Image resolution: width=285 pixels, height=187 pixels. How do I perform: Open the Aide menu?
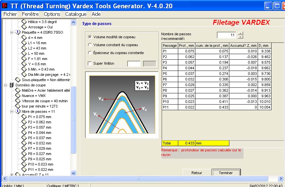96,14
